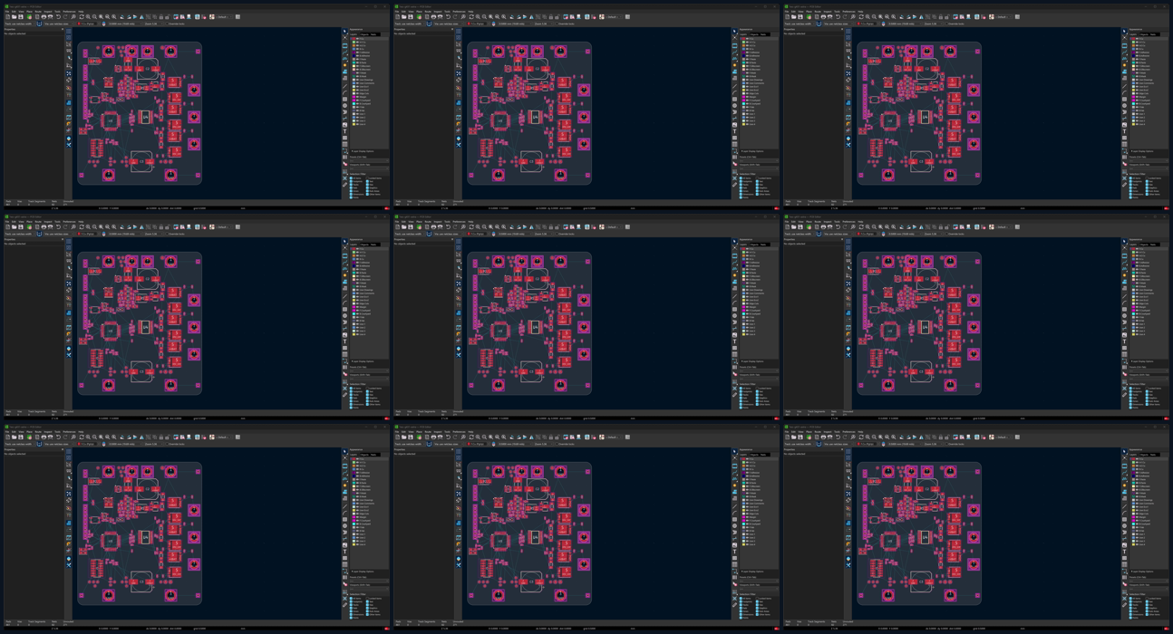Viewport: 1173px width, 634px height.
Task: Open Viewports dropdown in bottom-left window
Action: [x=369, y=589]
